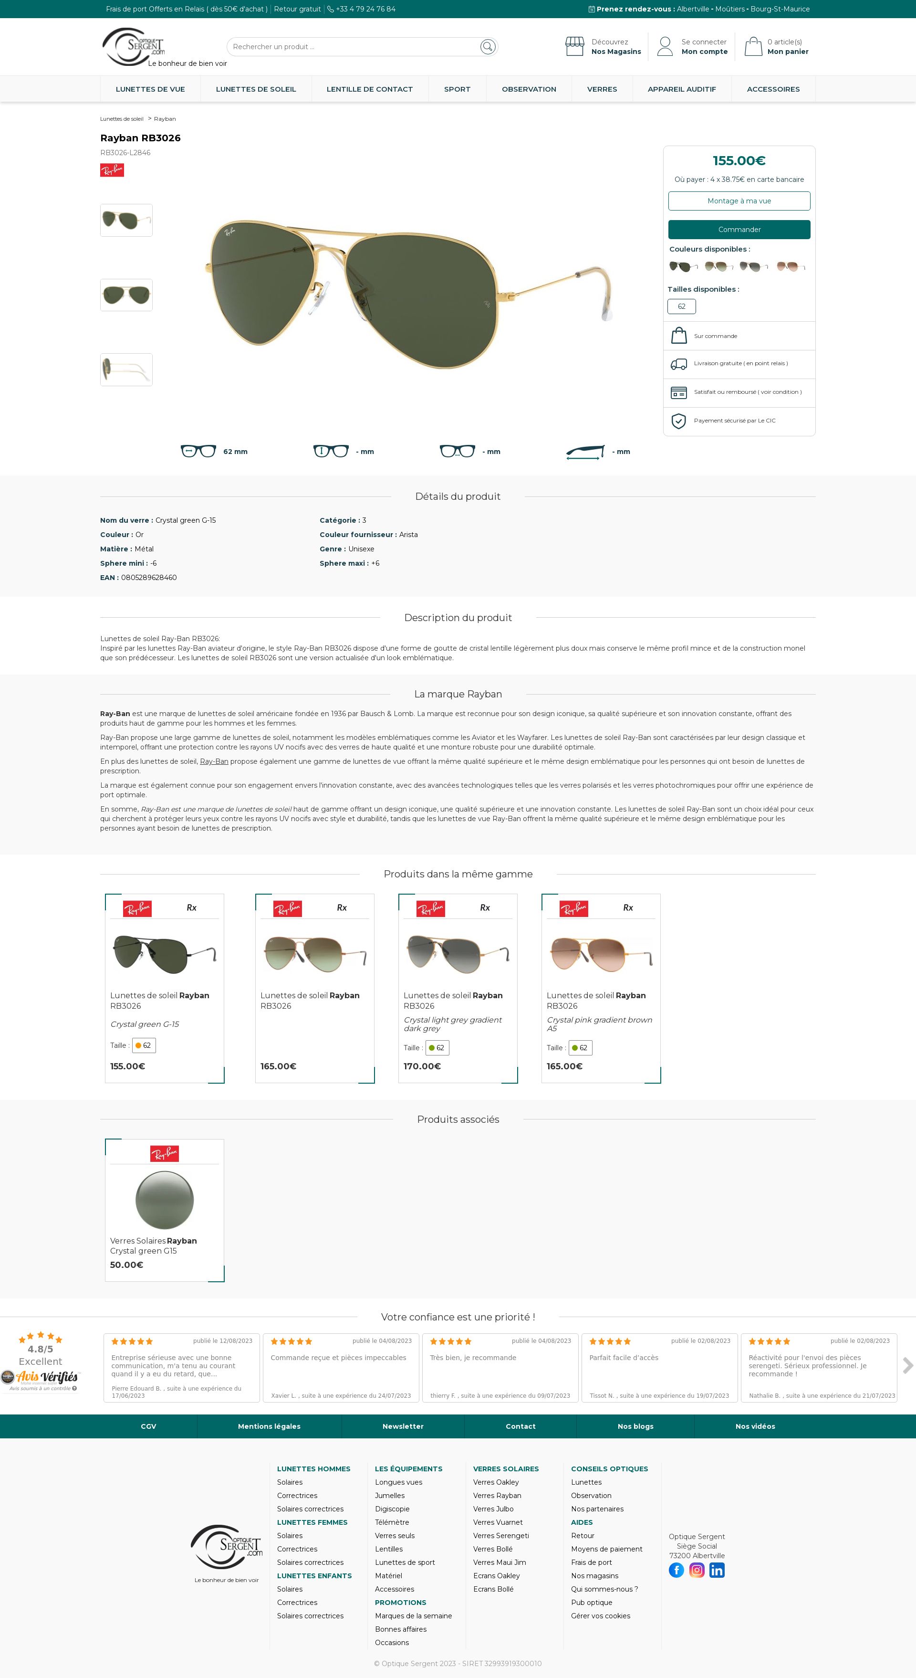Viewport: 916px width, 1678px height.
Task: Choose the third color swatch (grey gradient)
Action: click(x=753, y=266)
